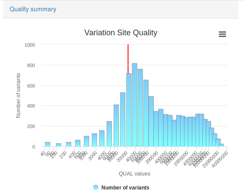Click the bar directly below the red line

click(129, 110)
